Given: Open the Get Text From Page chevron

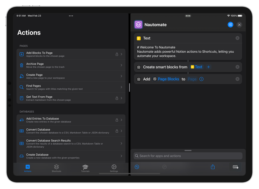Looking at the screenshot, I should [121, 98].
